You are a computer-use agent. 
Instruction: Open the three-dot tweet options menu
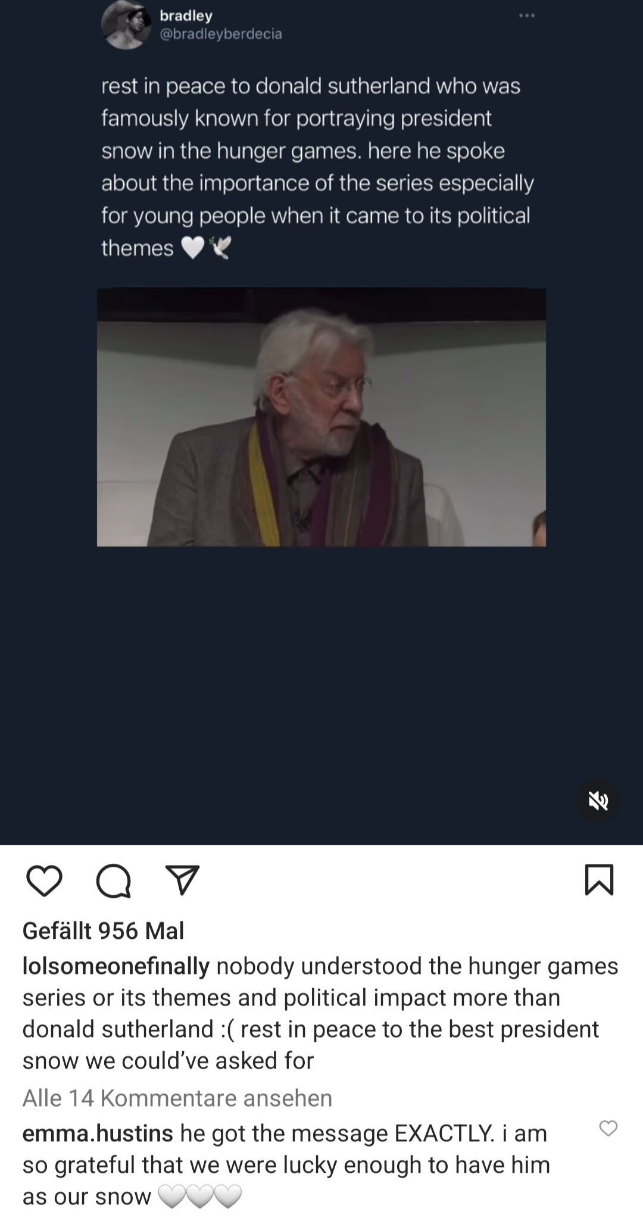click(527, 15)
